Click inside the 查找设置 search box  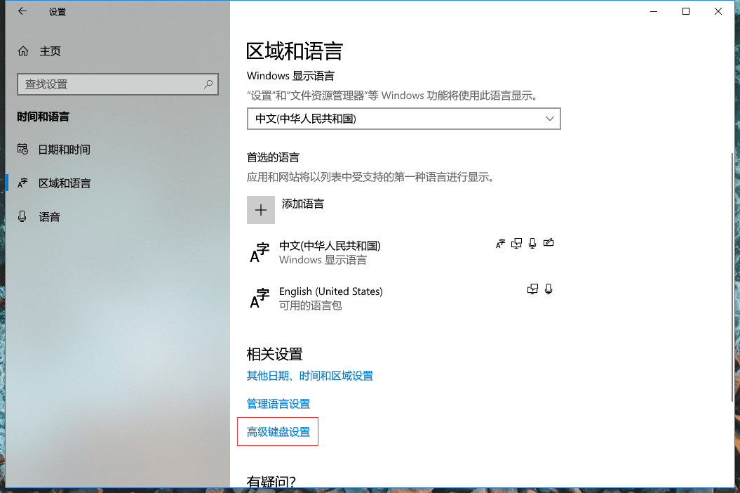tap(112, 84)
